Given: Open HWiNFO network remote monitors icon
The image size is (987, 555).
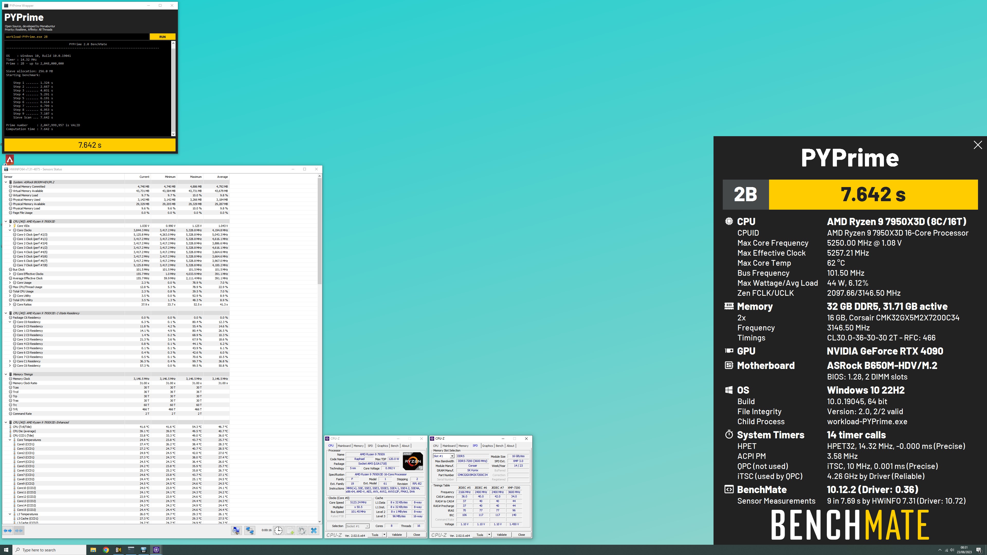Looking at the screenshot, I should pyautogui.click(x=250, y=531).
